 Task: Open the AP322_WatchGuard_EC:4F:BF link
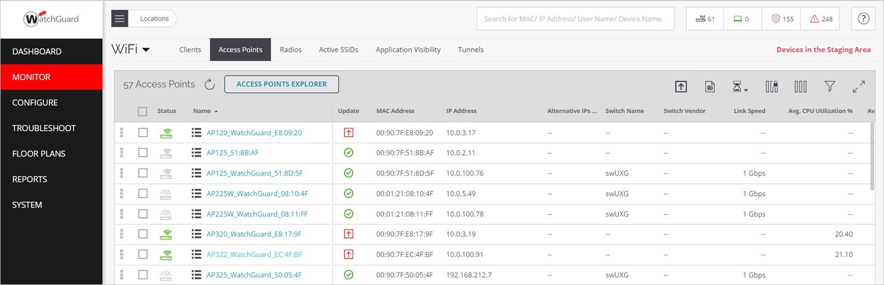254,254
